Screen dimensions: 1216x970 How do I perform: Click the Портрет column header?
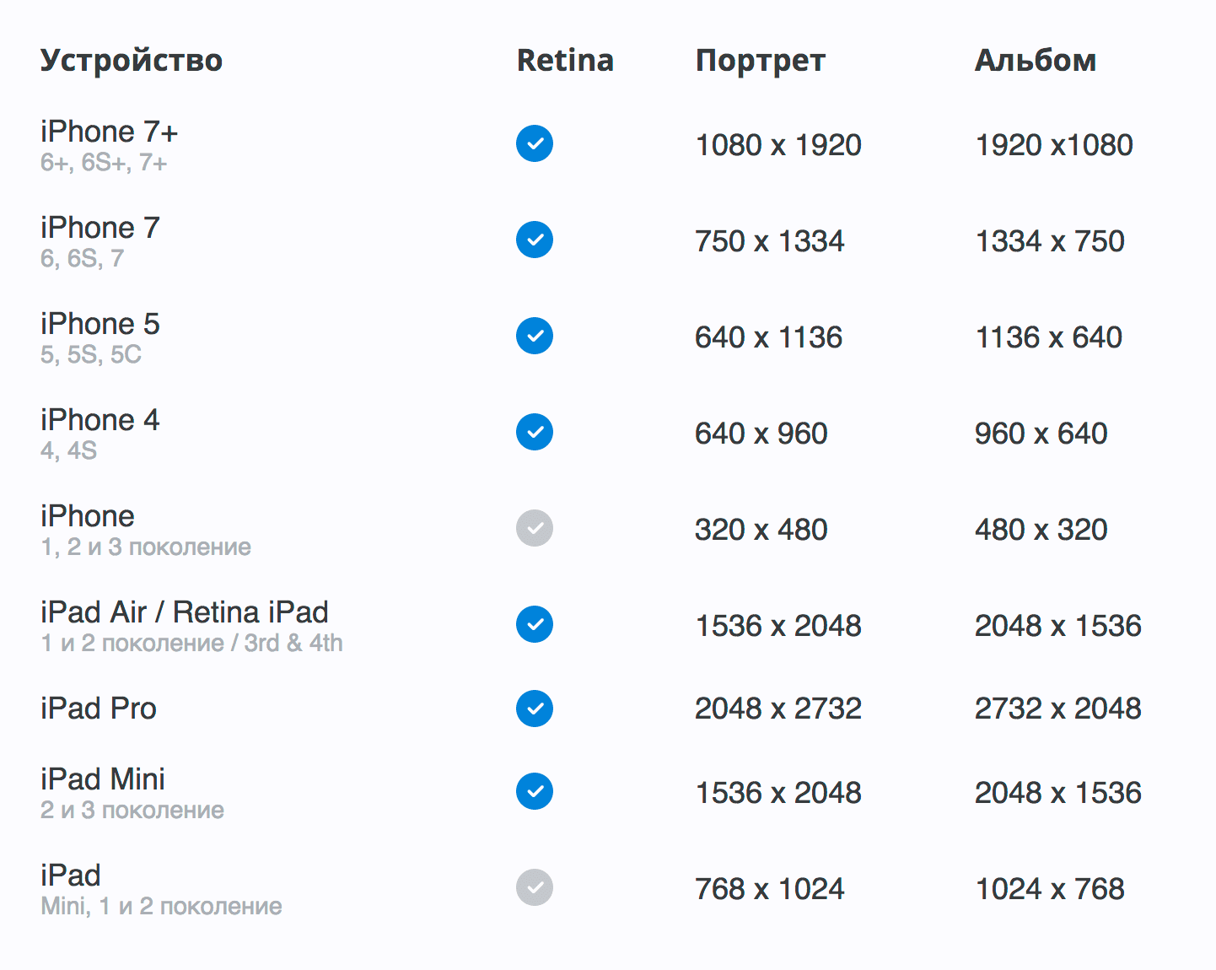click(760, 61)
